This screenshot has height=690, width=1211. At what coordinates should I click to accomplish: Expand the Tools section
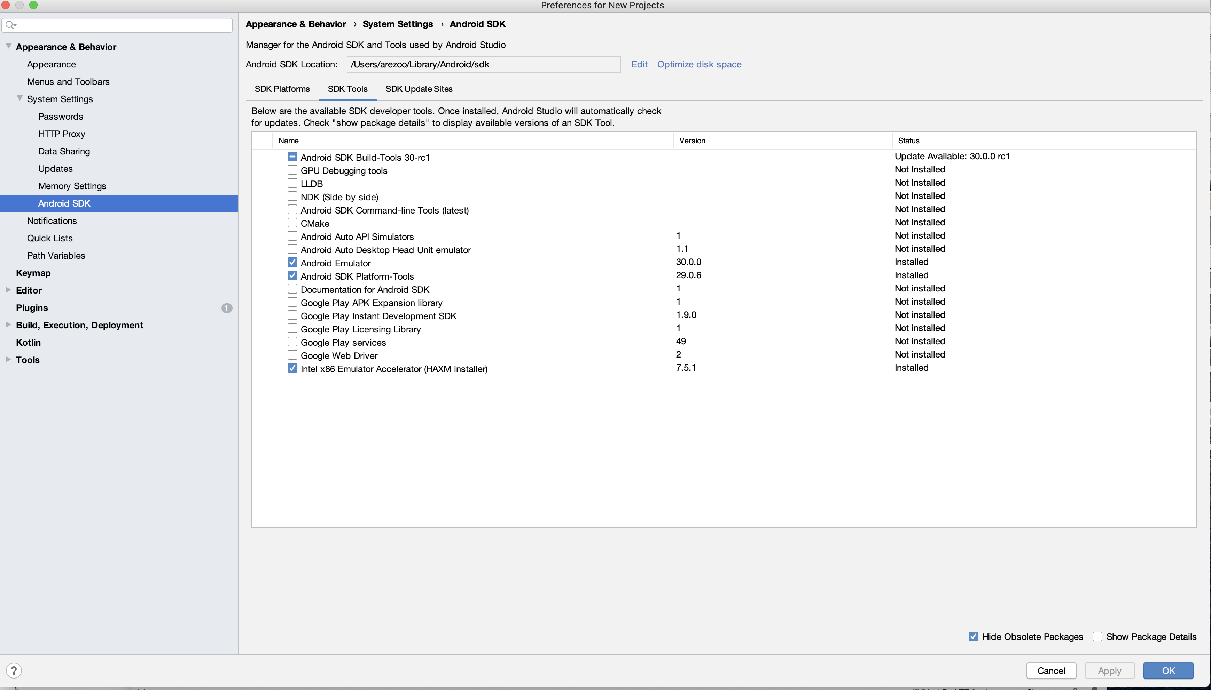pos(9,360)
